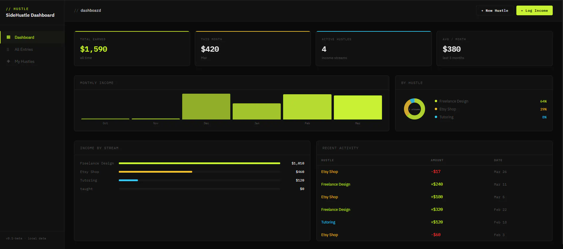Click the Total Earned stat card
Screen dimensions: 563x249
[132, 48]
